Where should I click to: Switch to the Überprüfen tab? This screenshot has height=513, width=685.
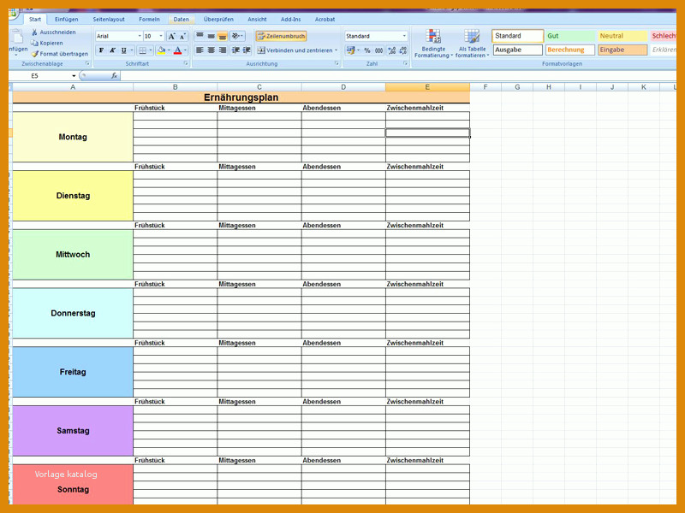[x=218, y=19]
